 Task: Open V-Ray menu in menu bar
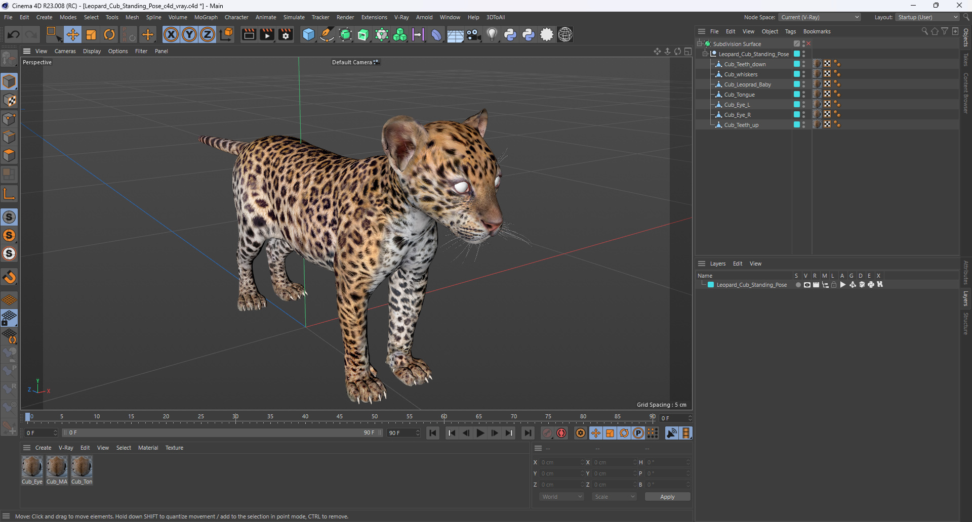(x=401, y=17)
